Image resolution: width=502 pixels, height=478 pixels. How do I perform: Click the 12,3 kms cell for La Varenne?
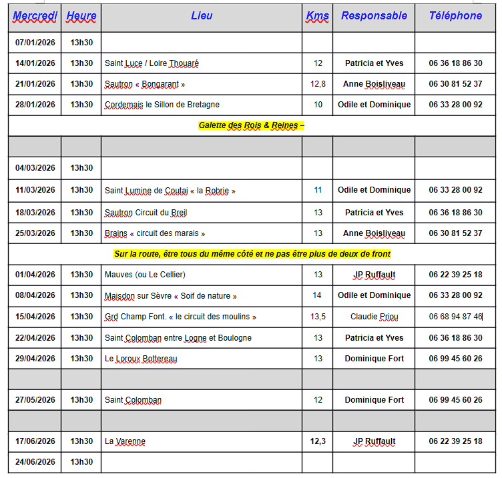[x=317, y=441]
